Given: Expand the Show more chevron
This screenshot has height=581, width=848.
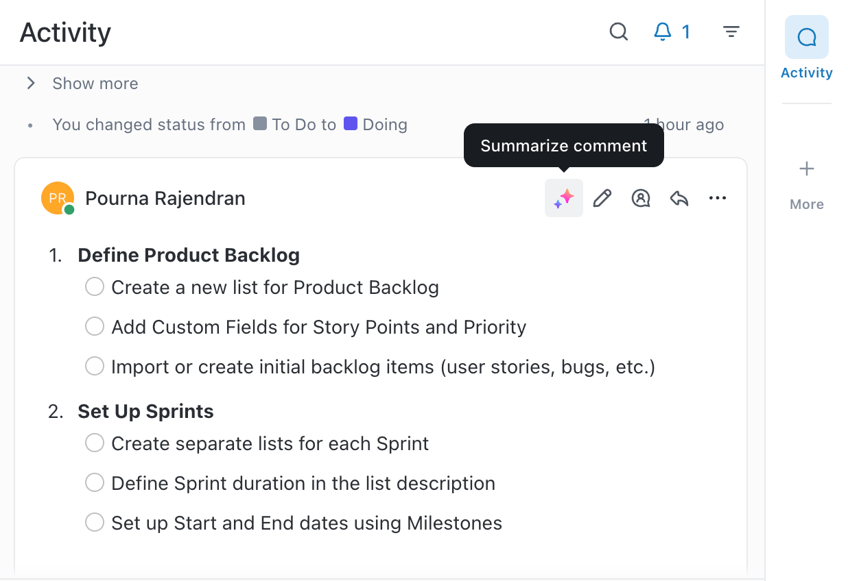Looking at the screenshot, I should (x=31, y=84).
